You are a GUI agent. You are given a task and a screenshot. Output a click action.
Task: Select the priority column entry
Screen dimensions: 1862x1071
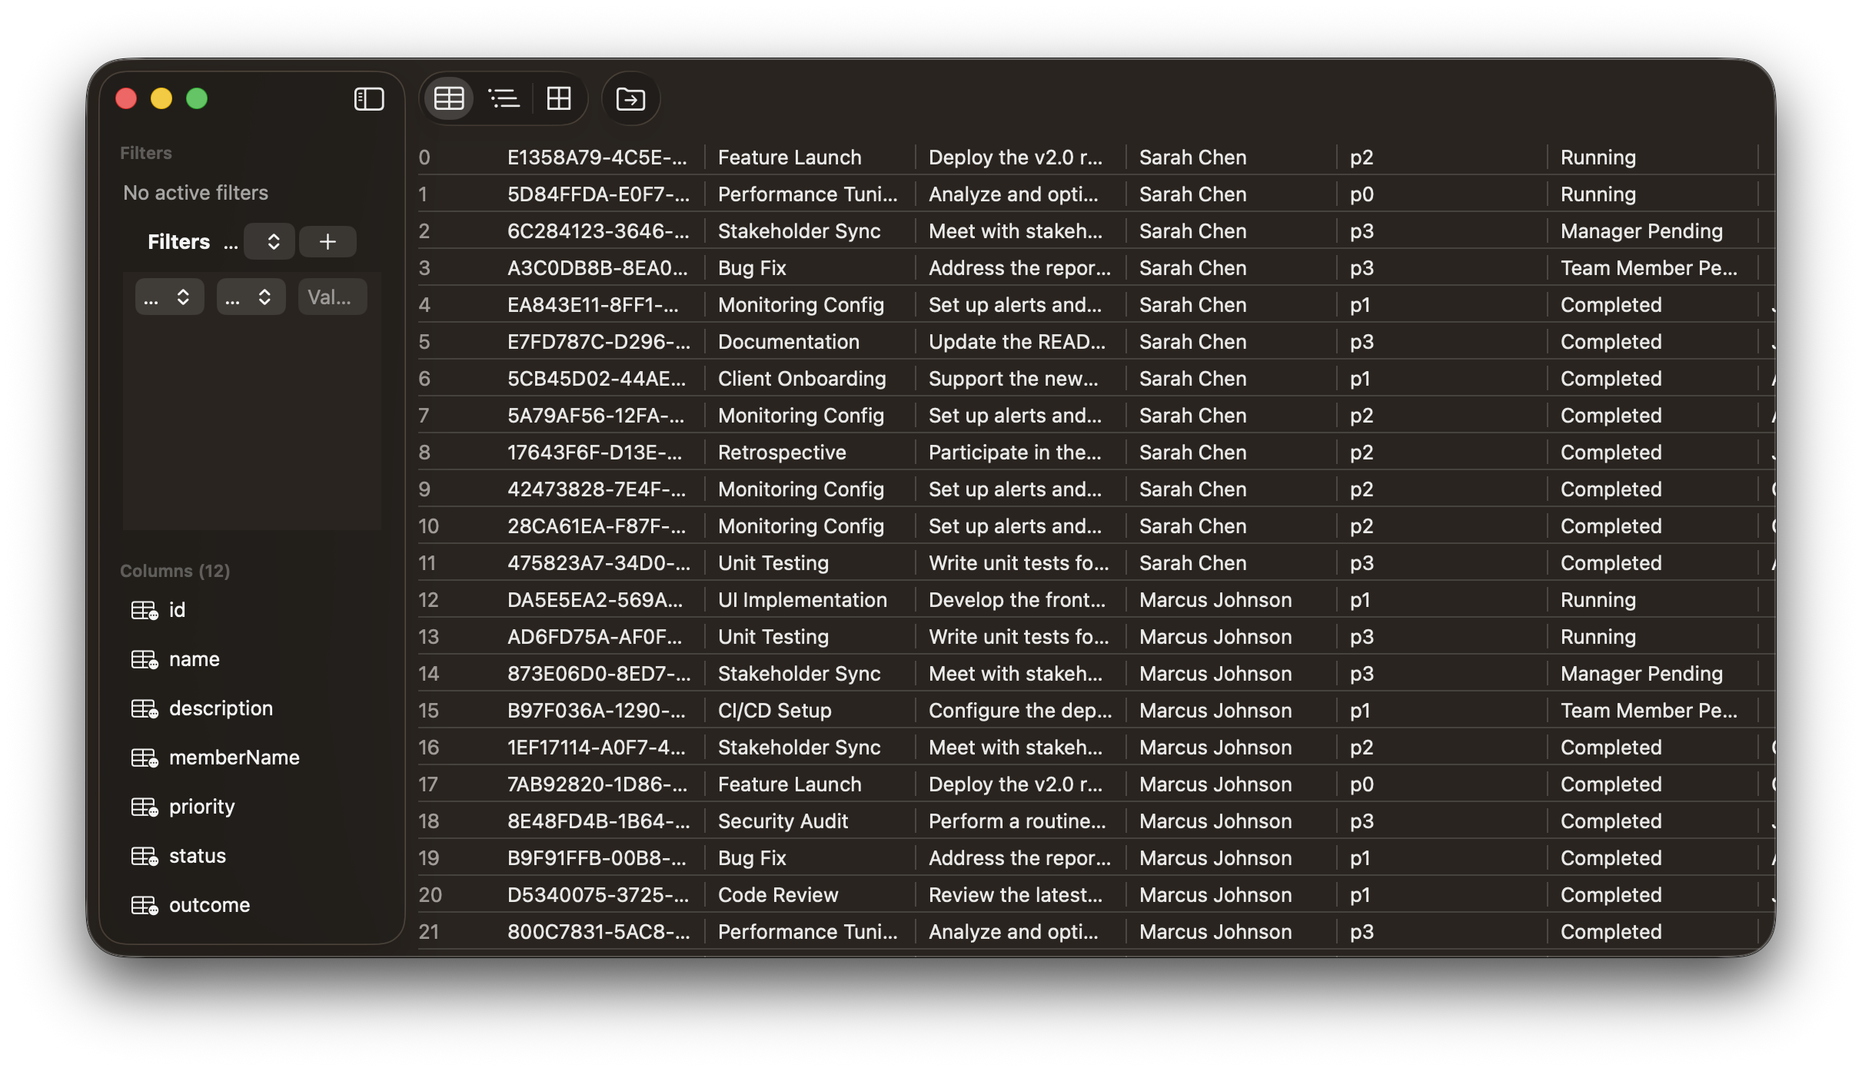[201, 807]
